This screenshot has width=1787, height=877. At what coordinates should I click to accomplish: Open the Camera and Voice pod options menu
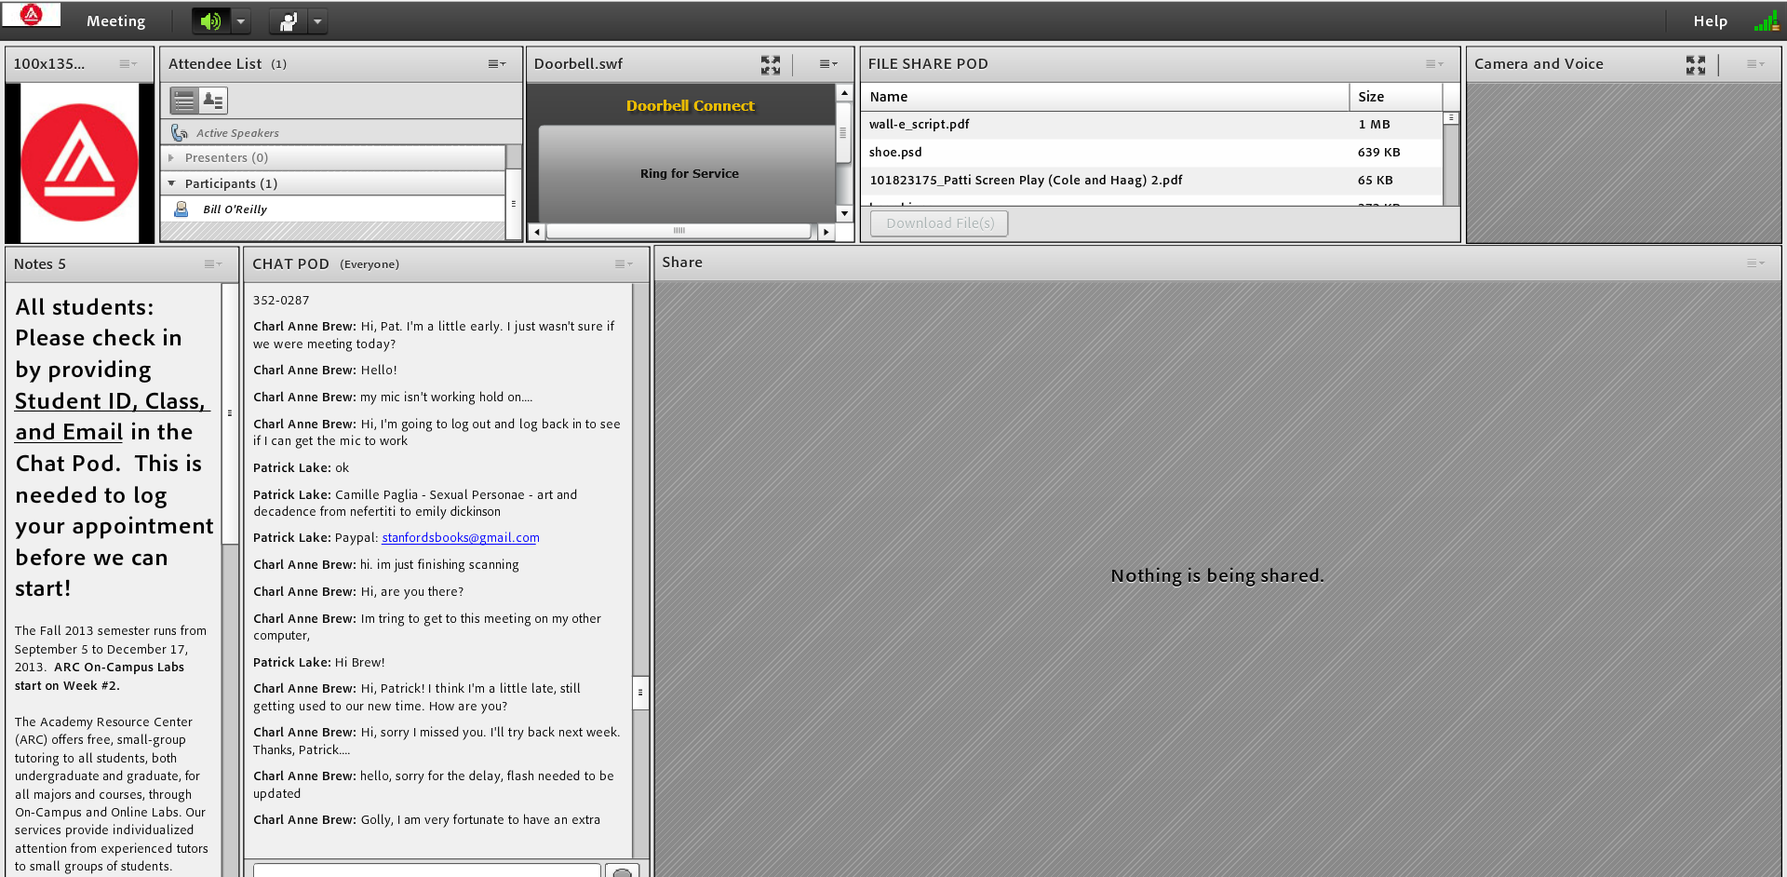pyautogui.click(x=1755, y=64)
